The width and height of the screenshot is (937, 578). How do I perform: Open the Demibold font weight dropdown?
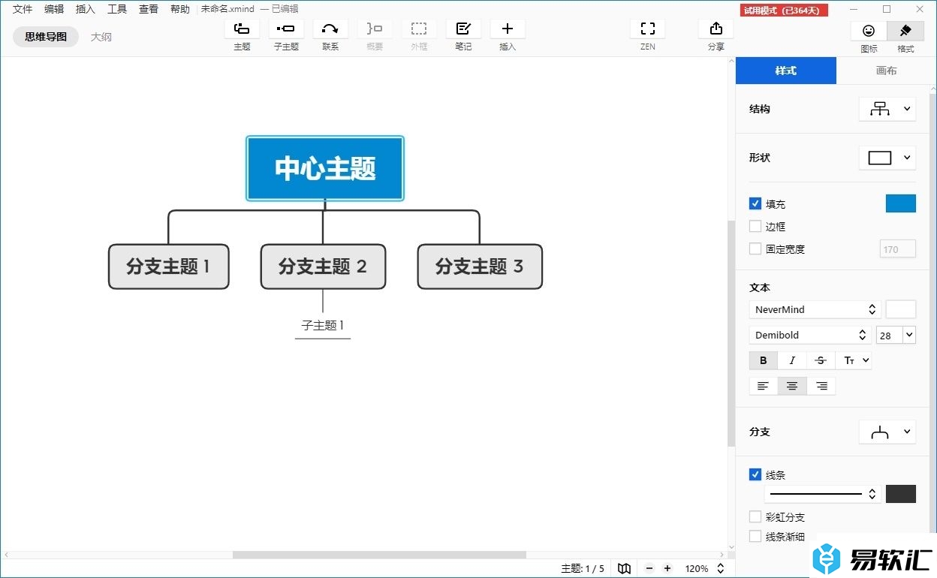810,335
